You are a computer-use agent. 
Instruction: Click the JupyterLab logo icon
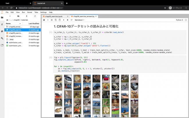click(x=2, y=12)
